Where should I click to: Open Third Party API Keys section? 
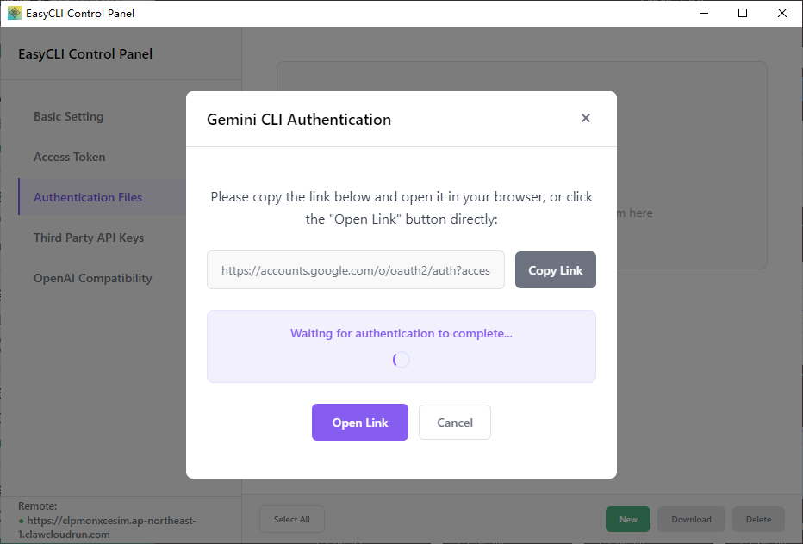click(89, 238)
